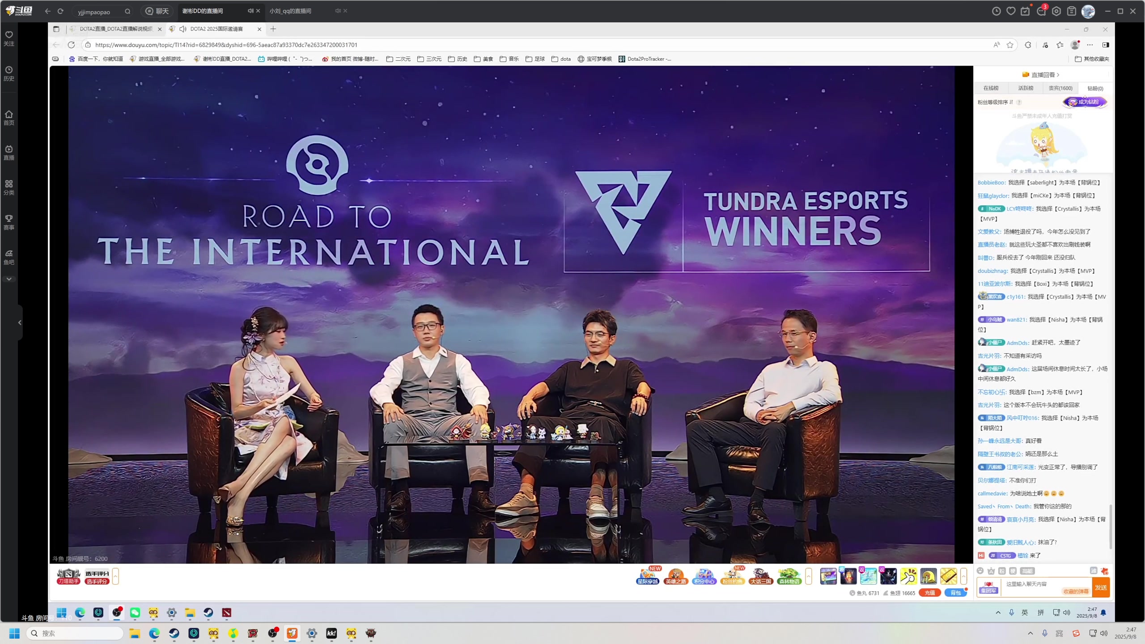
Task: Refresh the Douyu client page
Action: tap(60, 11)
